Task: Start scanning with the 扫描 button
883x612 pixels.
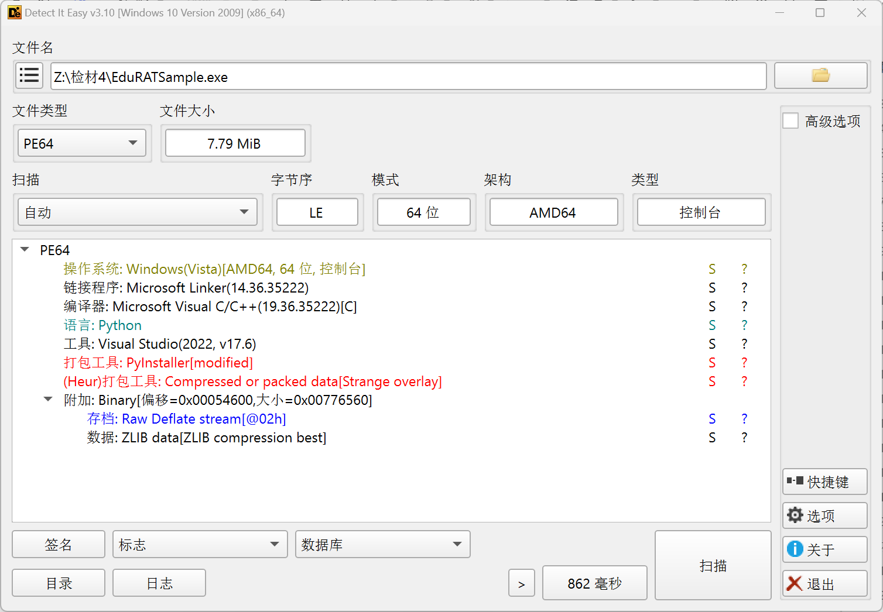Action: [x=713, y=565]
